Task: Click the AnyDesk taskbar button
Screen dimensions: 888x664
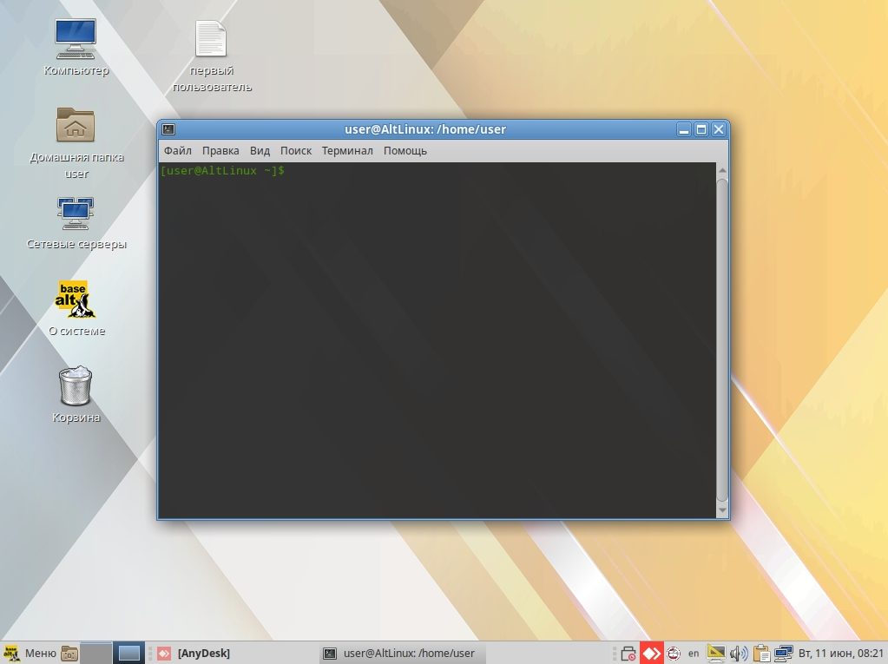Action: point(195,653)
